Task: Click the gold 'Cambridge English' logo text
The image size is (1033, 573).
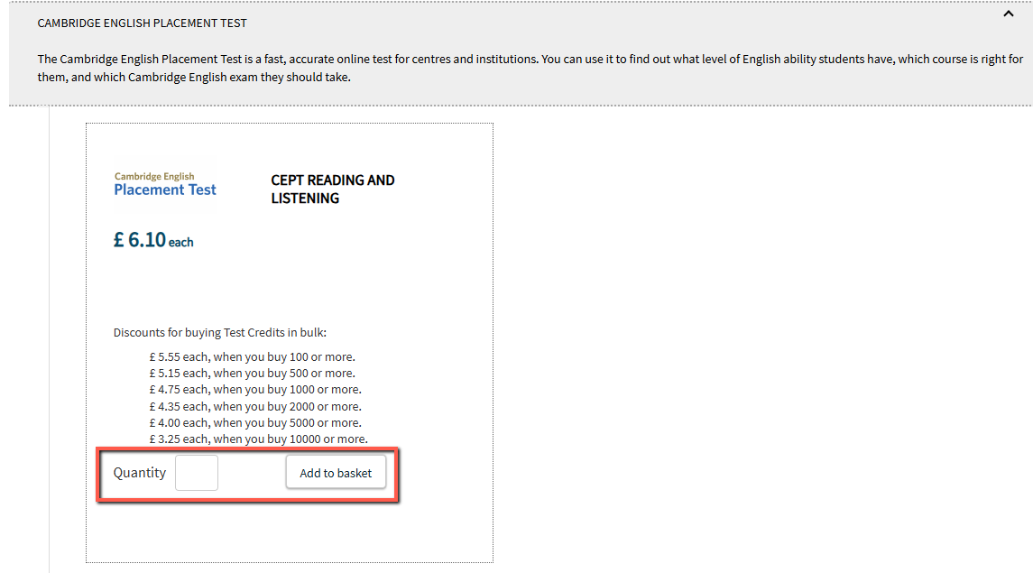Action: click(x=154, y=176)
